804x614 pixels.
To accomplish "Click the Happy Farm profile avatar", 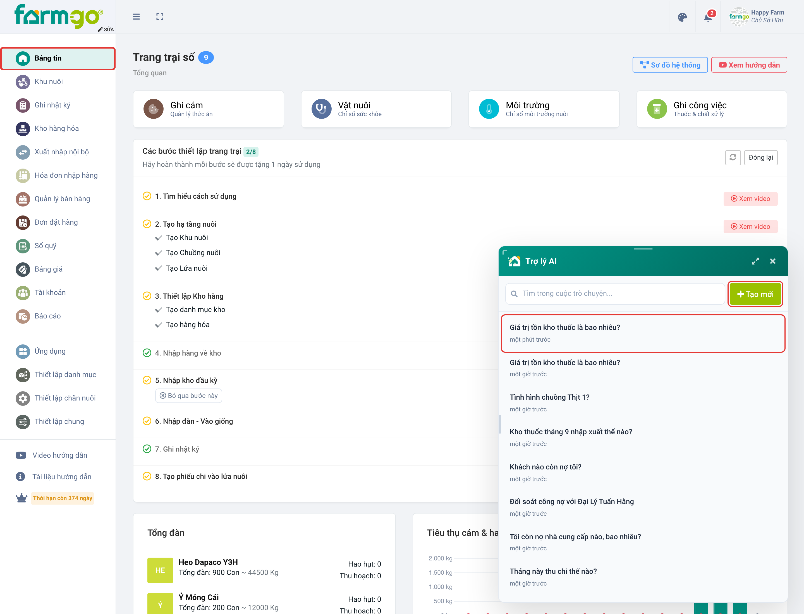I will pyautogui.click(x=739, y=17).
